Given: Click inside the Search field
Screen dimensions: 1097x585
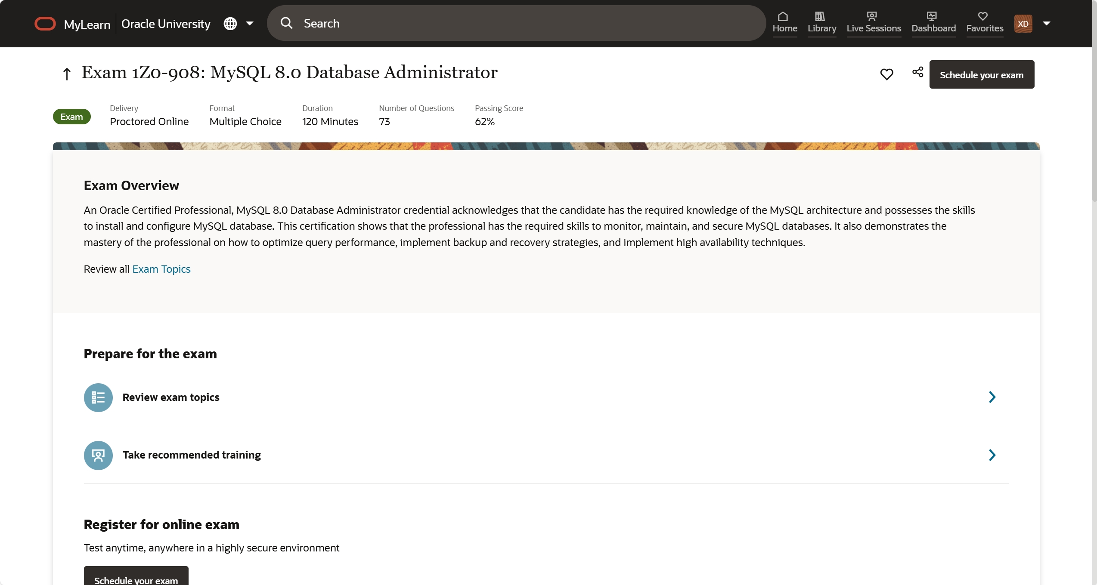Looking at the screenshot, I should coord(517,23).
